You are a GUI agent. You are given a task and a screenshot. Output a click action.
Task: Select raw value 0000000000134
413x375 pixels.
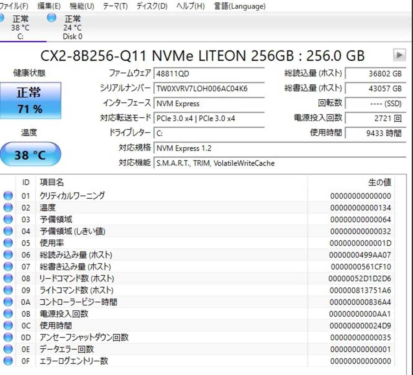360,208
